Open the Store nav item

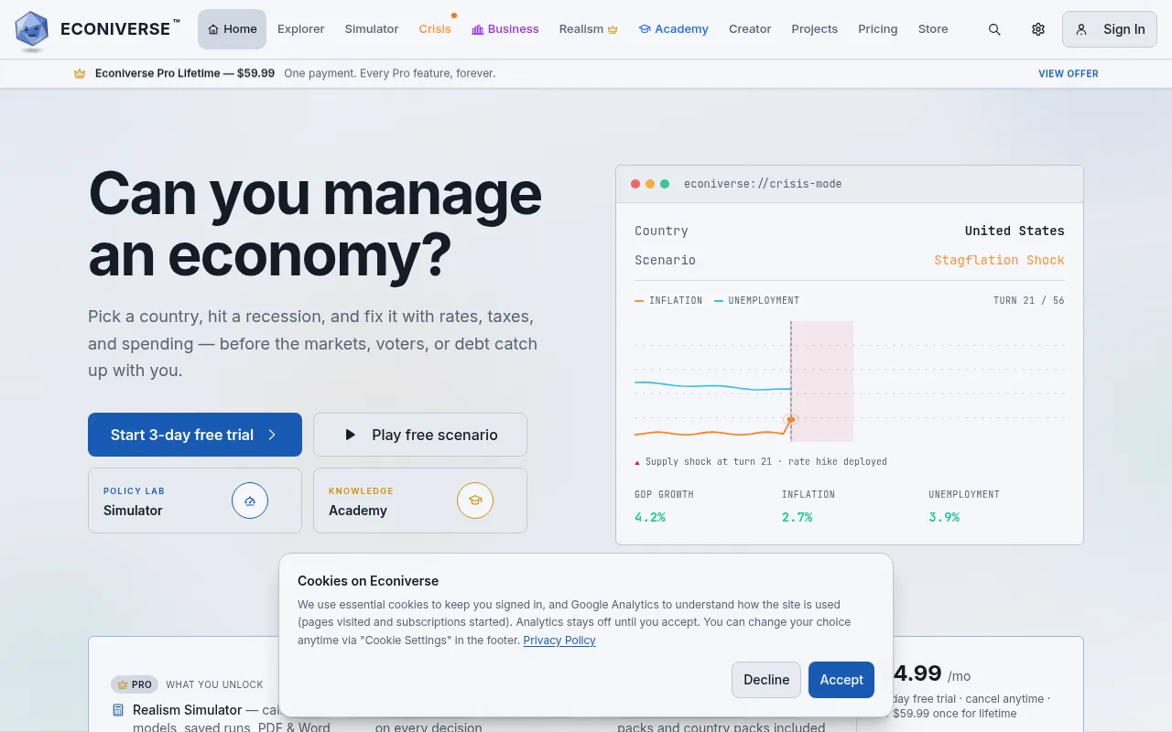933,29
